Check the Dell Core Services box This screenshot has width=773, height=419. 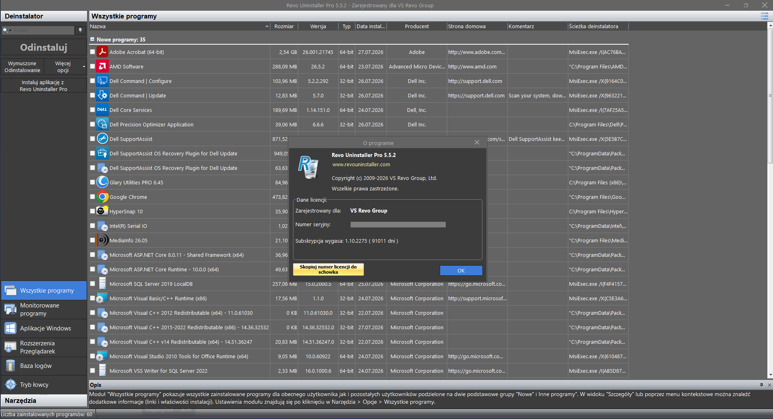click(x=93, y=110)
